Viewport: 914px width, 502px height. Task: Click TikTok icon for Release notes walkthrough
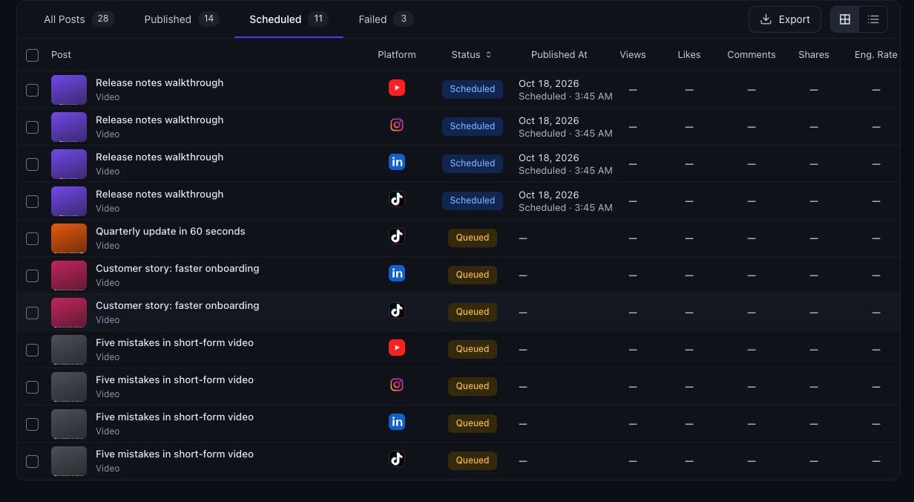[397, 199]
